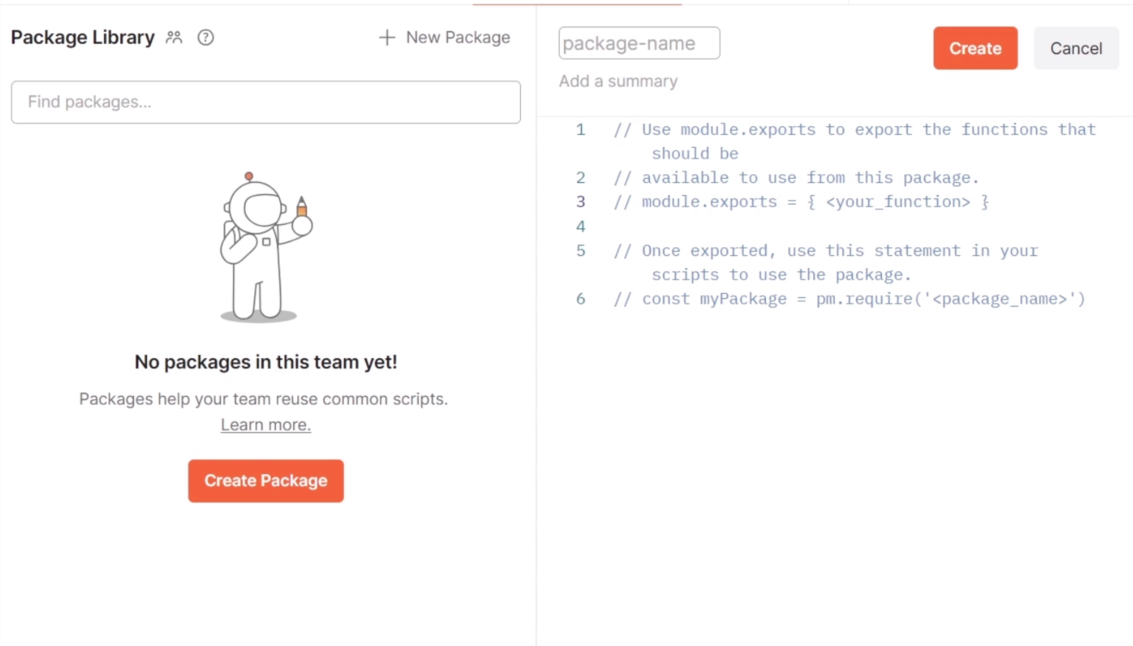Click the 'No packages in this team yet!' message
Viewport: 1133px width, 646px height.
tap(266, 363)
